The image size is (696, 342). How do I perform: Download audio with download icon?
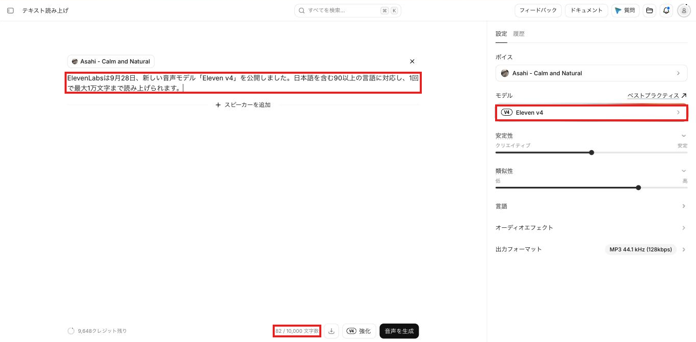click(332, 331)
